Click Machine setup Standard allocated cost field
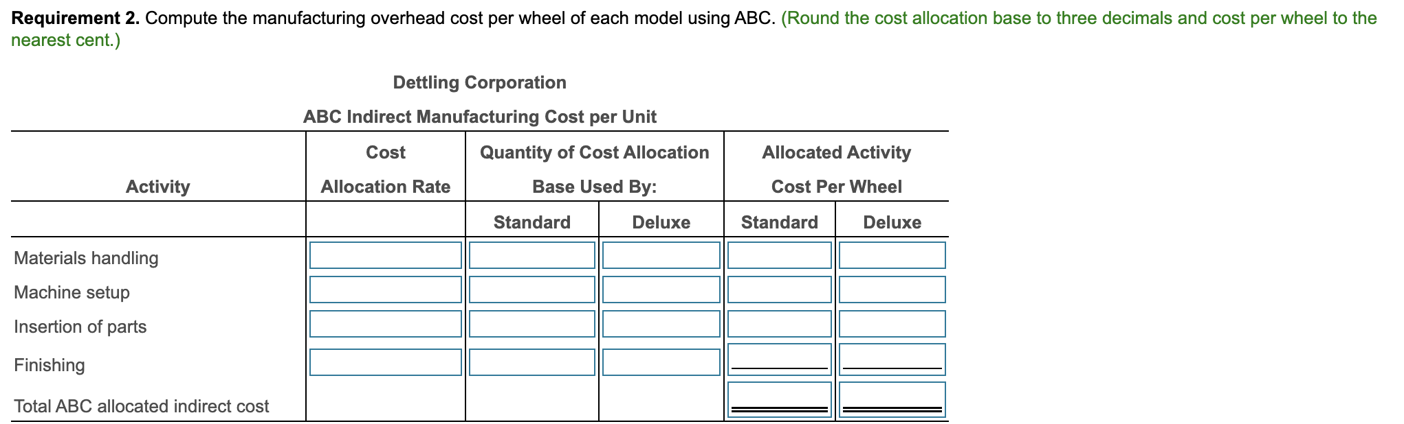The height and width of the screenshot is (424, 1404). click(x=779, y=290)
